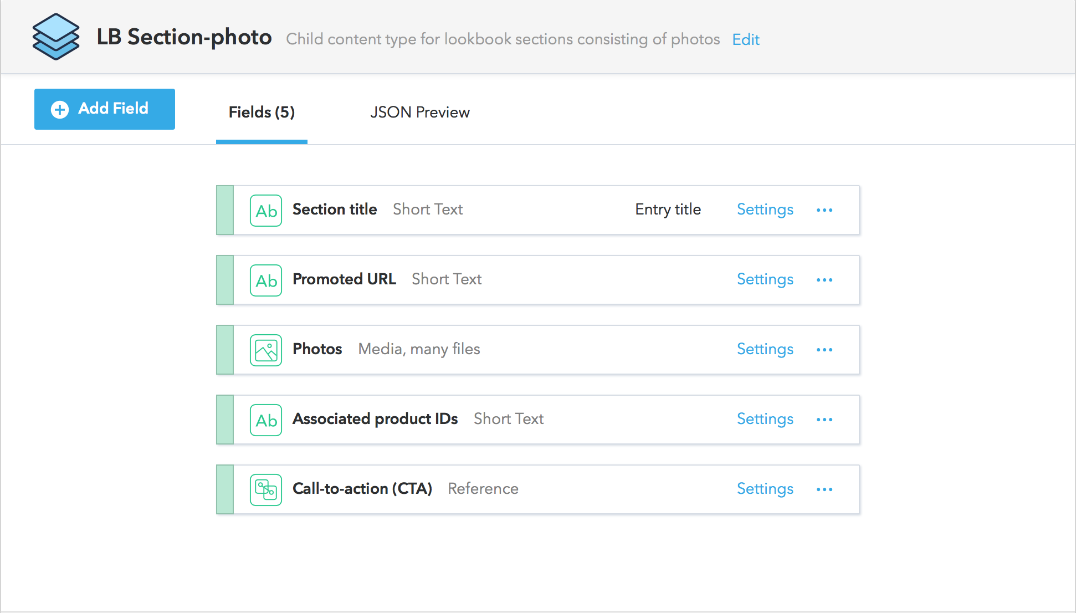Click the stacked-layers content type icon
Viewport: 1076px width, 613px height.
click(55, 37)
